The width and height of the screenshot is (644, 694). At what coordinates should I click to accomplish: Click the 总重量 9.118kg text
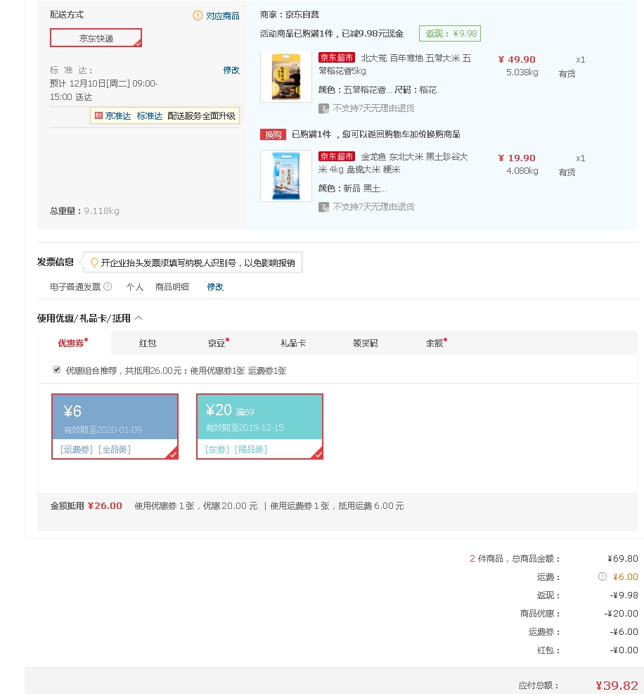(x=84, y=210)
